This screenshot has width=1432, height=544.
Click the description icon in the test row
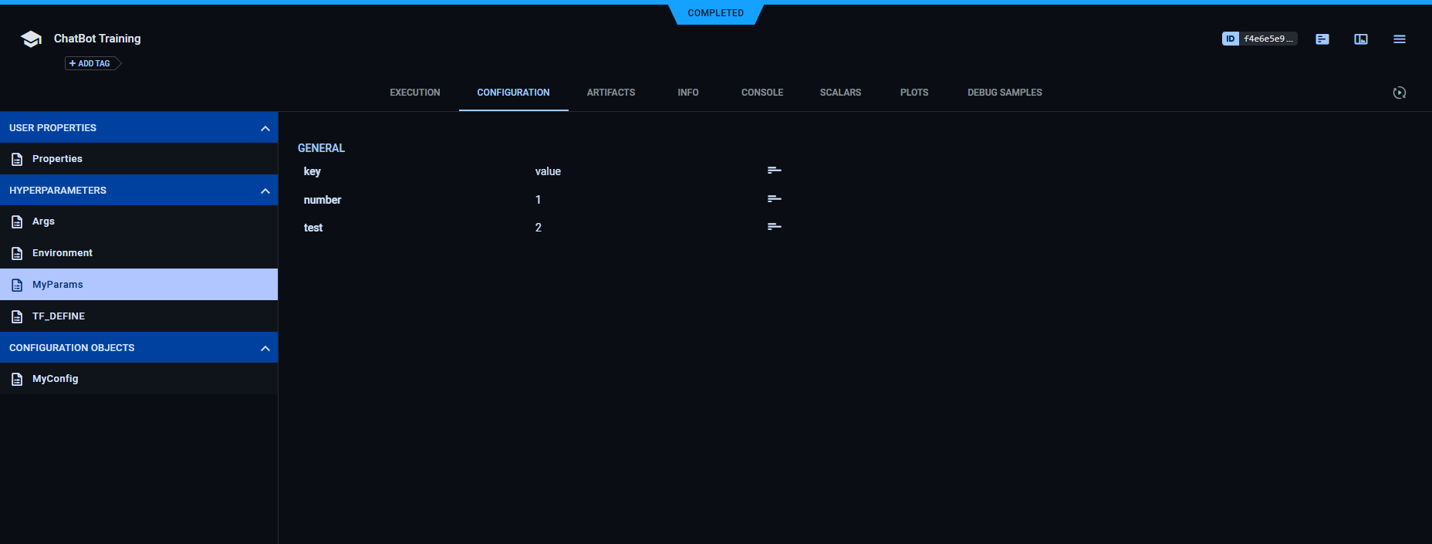pos(774,227)
